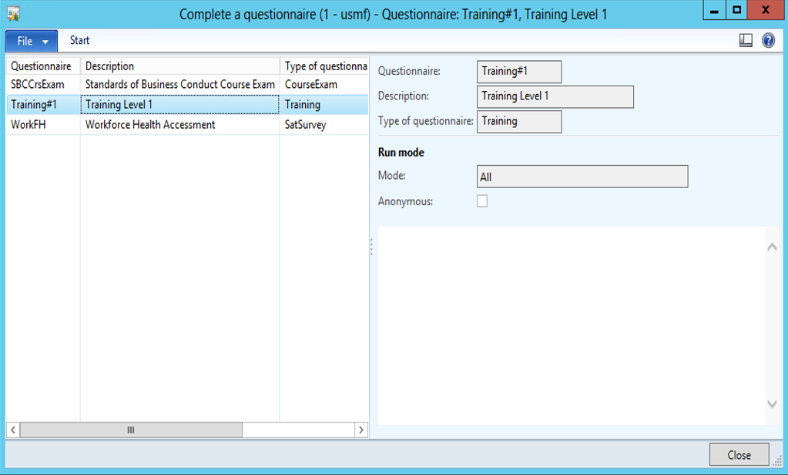
Task: Click the Mode field showing All
Action: pyautogui.click(x=582, y=177)
